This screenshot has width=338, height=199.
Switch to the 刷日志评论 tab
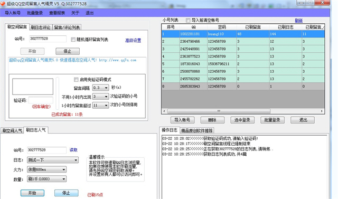(x=41, y=27)
